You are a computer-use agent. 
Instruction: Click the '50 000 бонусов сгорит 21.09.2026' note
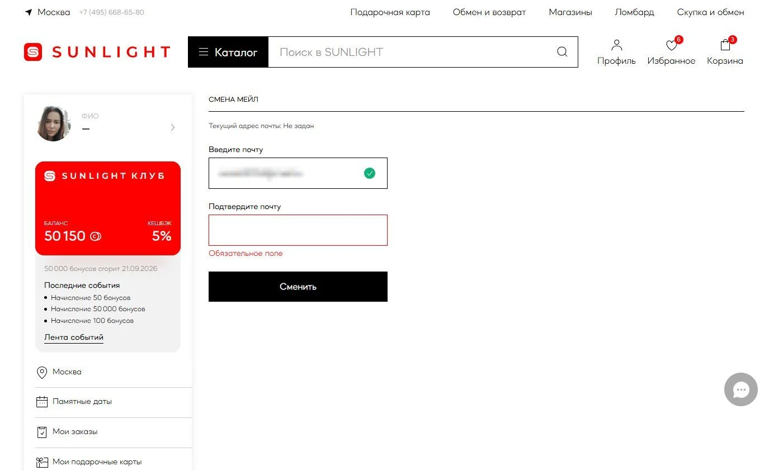[x=101, y=269]
